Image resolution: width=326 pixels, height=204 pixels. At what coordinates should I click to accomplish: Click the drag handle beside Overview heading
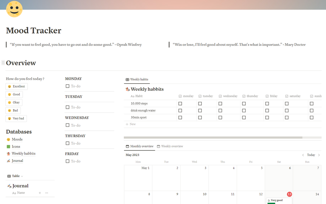3,63
